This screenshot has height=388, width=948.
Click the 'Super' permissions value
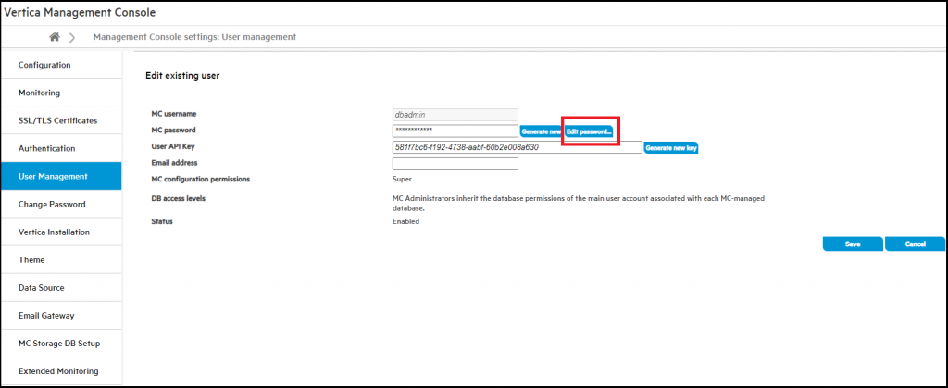click(402, 179)
